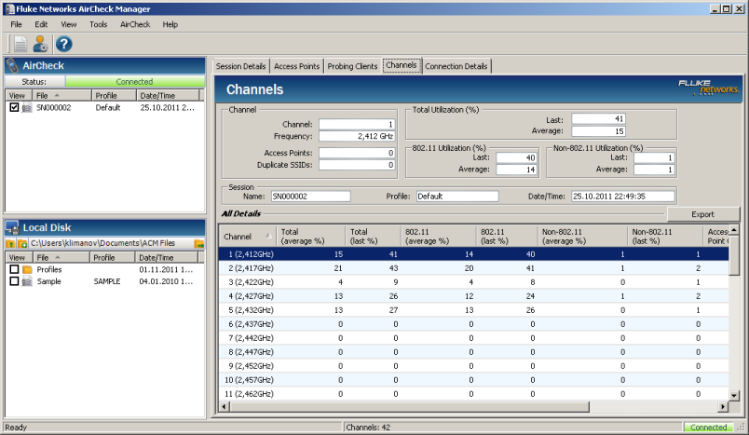The height and width of the screenshot is (435, 749).
Task: Click the Session Name field SN000002
Action: 310,197
